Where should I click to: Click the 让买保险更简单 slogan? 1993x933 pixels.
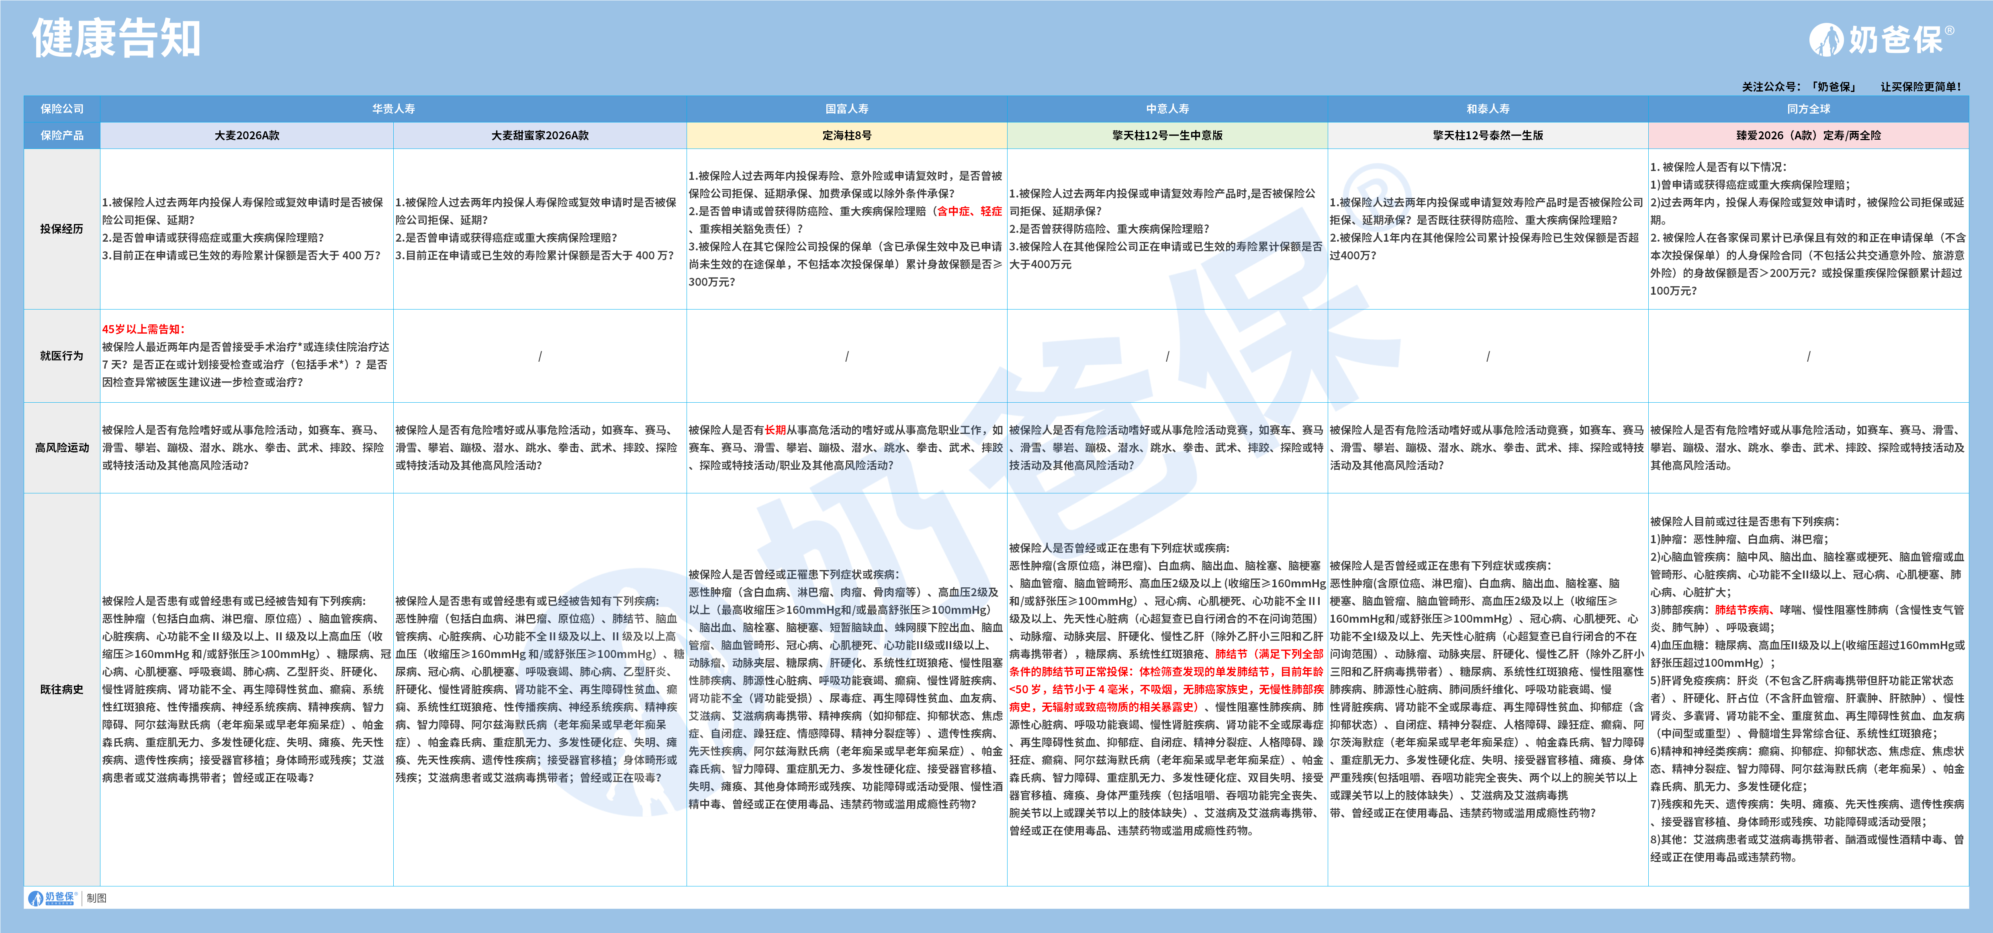click(1921, 87)
